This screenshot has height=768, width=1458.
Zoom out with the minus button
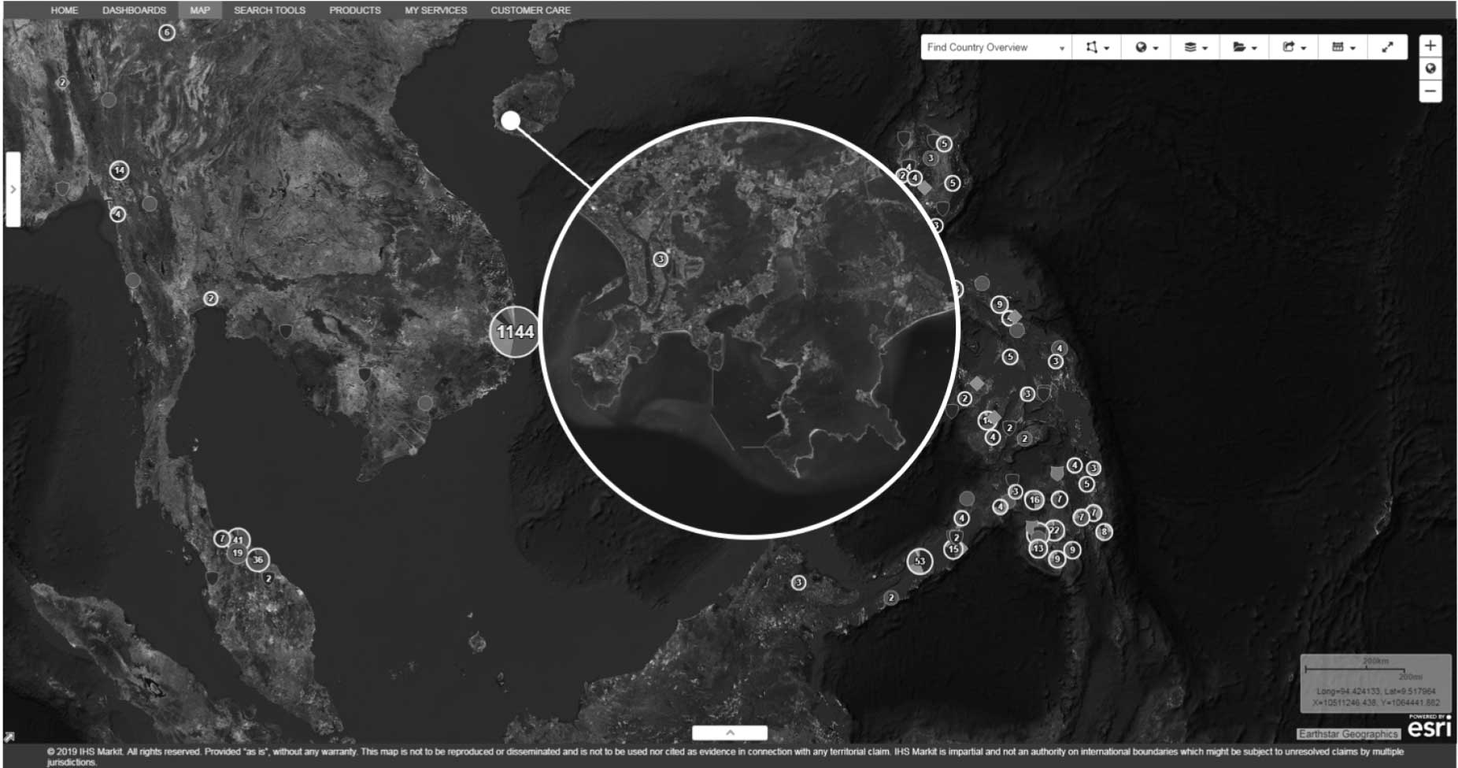1430,91
